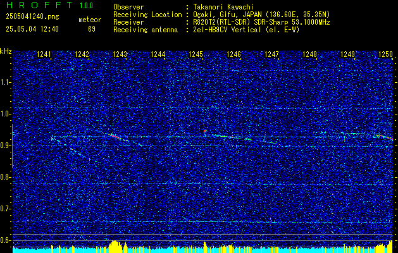The image size is (398, 253).
Task: Click the 1241 time marker
Action: (x=44, y=54)
